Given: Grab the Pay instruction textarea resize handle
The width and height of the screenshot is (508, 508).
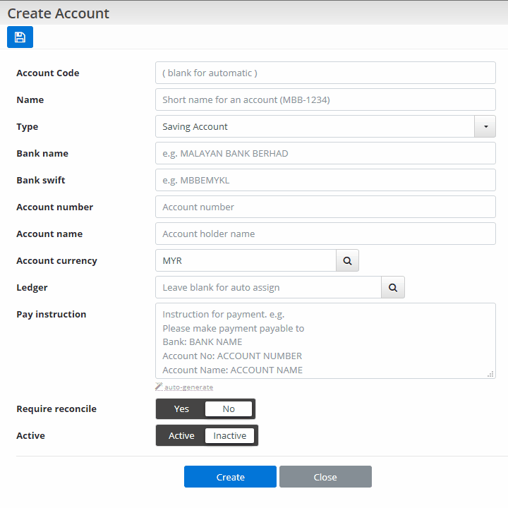Looking at the screenshot, I should pos(490,374).
